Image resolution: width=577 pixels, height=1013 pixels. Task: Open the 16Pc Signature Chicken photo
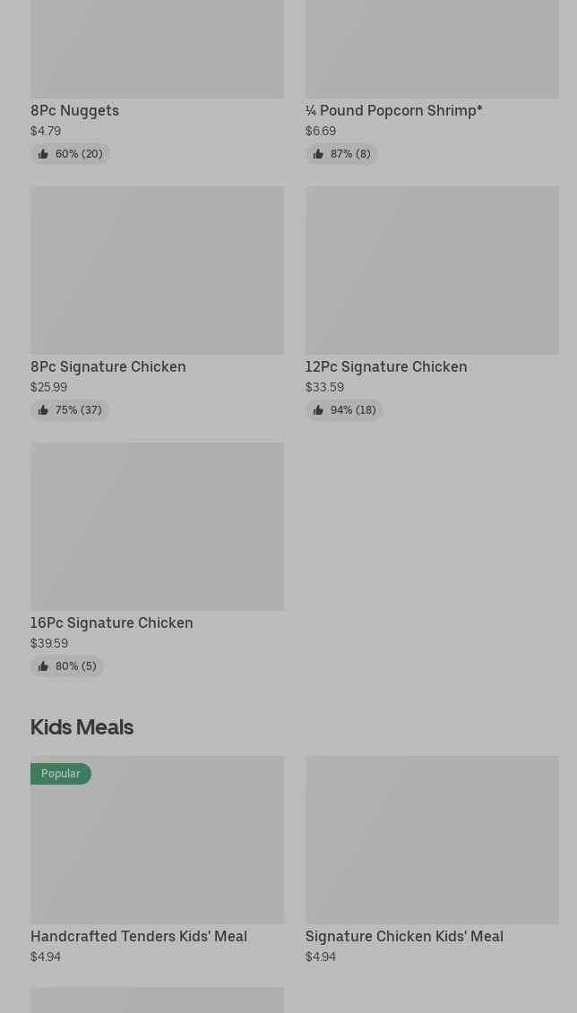(x=157, y=526)
